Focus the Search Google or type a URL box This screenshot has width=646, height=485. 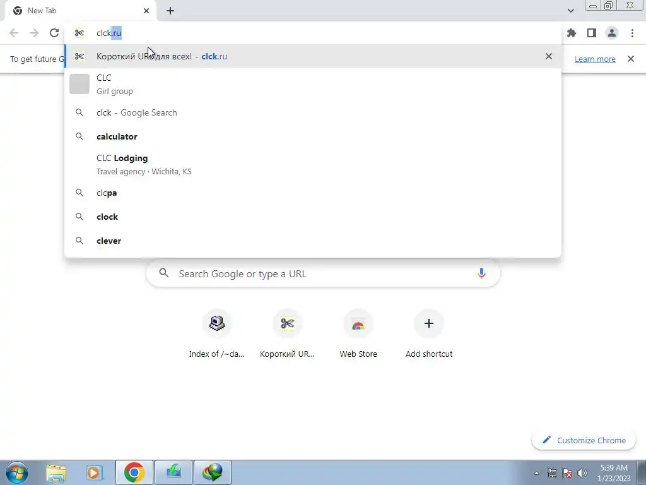tap(324, 273)
